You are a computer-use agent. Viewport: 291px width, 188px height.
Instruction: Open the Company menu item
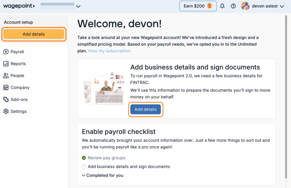click(16, 88)
